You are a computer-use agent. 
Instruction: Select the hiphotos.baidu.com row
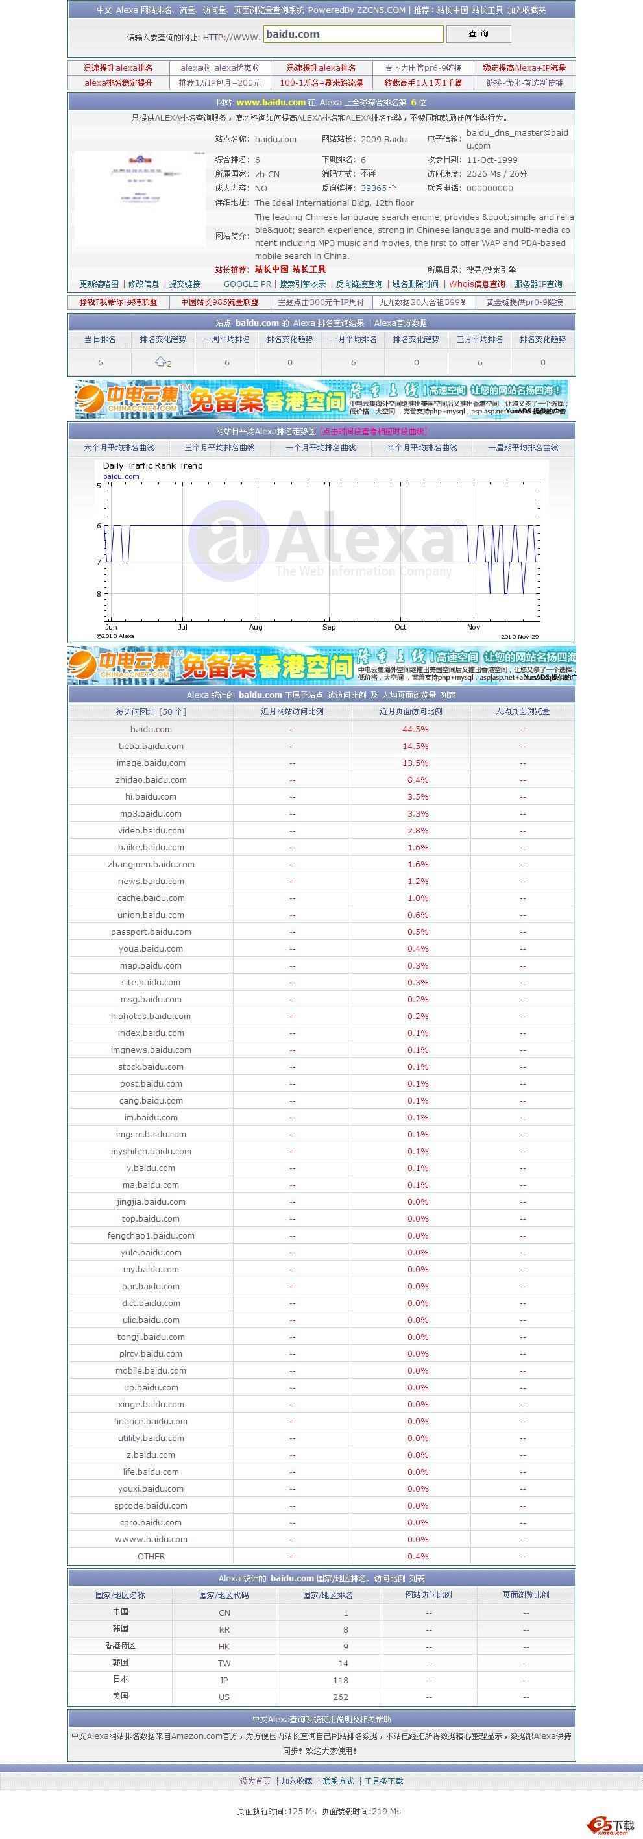coord(322,1016)
